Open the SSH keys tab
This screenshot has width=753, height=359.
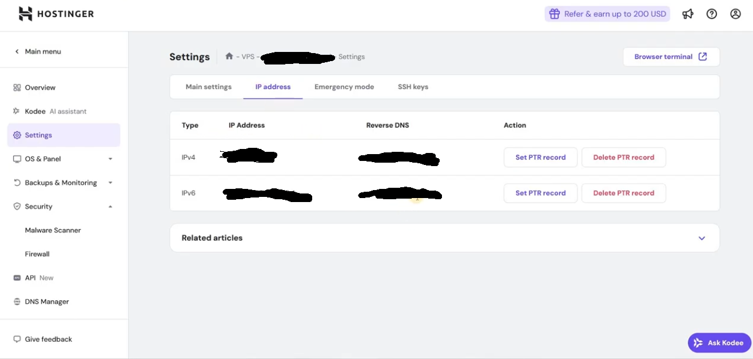tap(413, 87)
